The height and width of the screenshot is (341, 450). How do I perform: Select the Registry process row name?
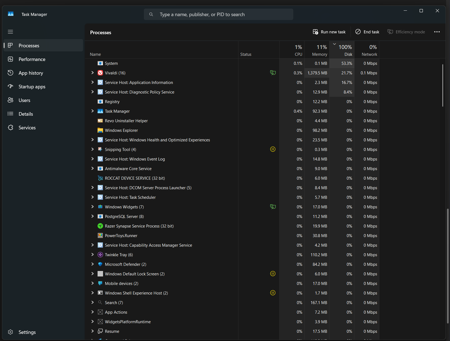pos(112,101)
